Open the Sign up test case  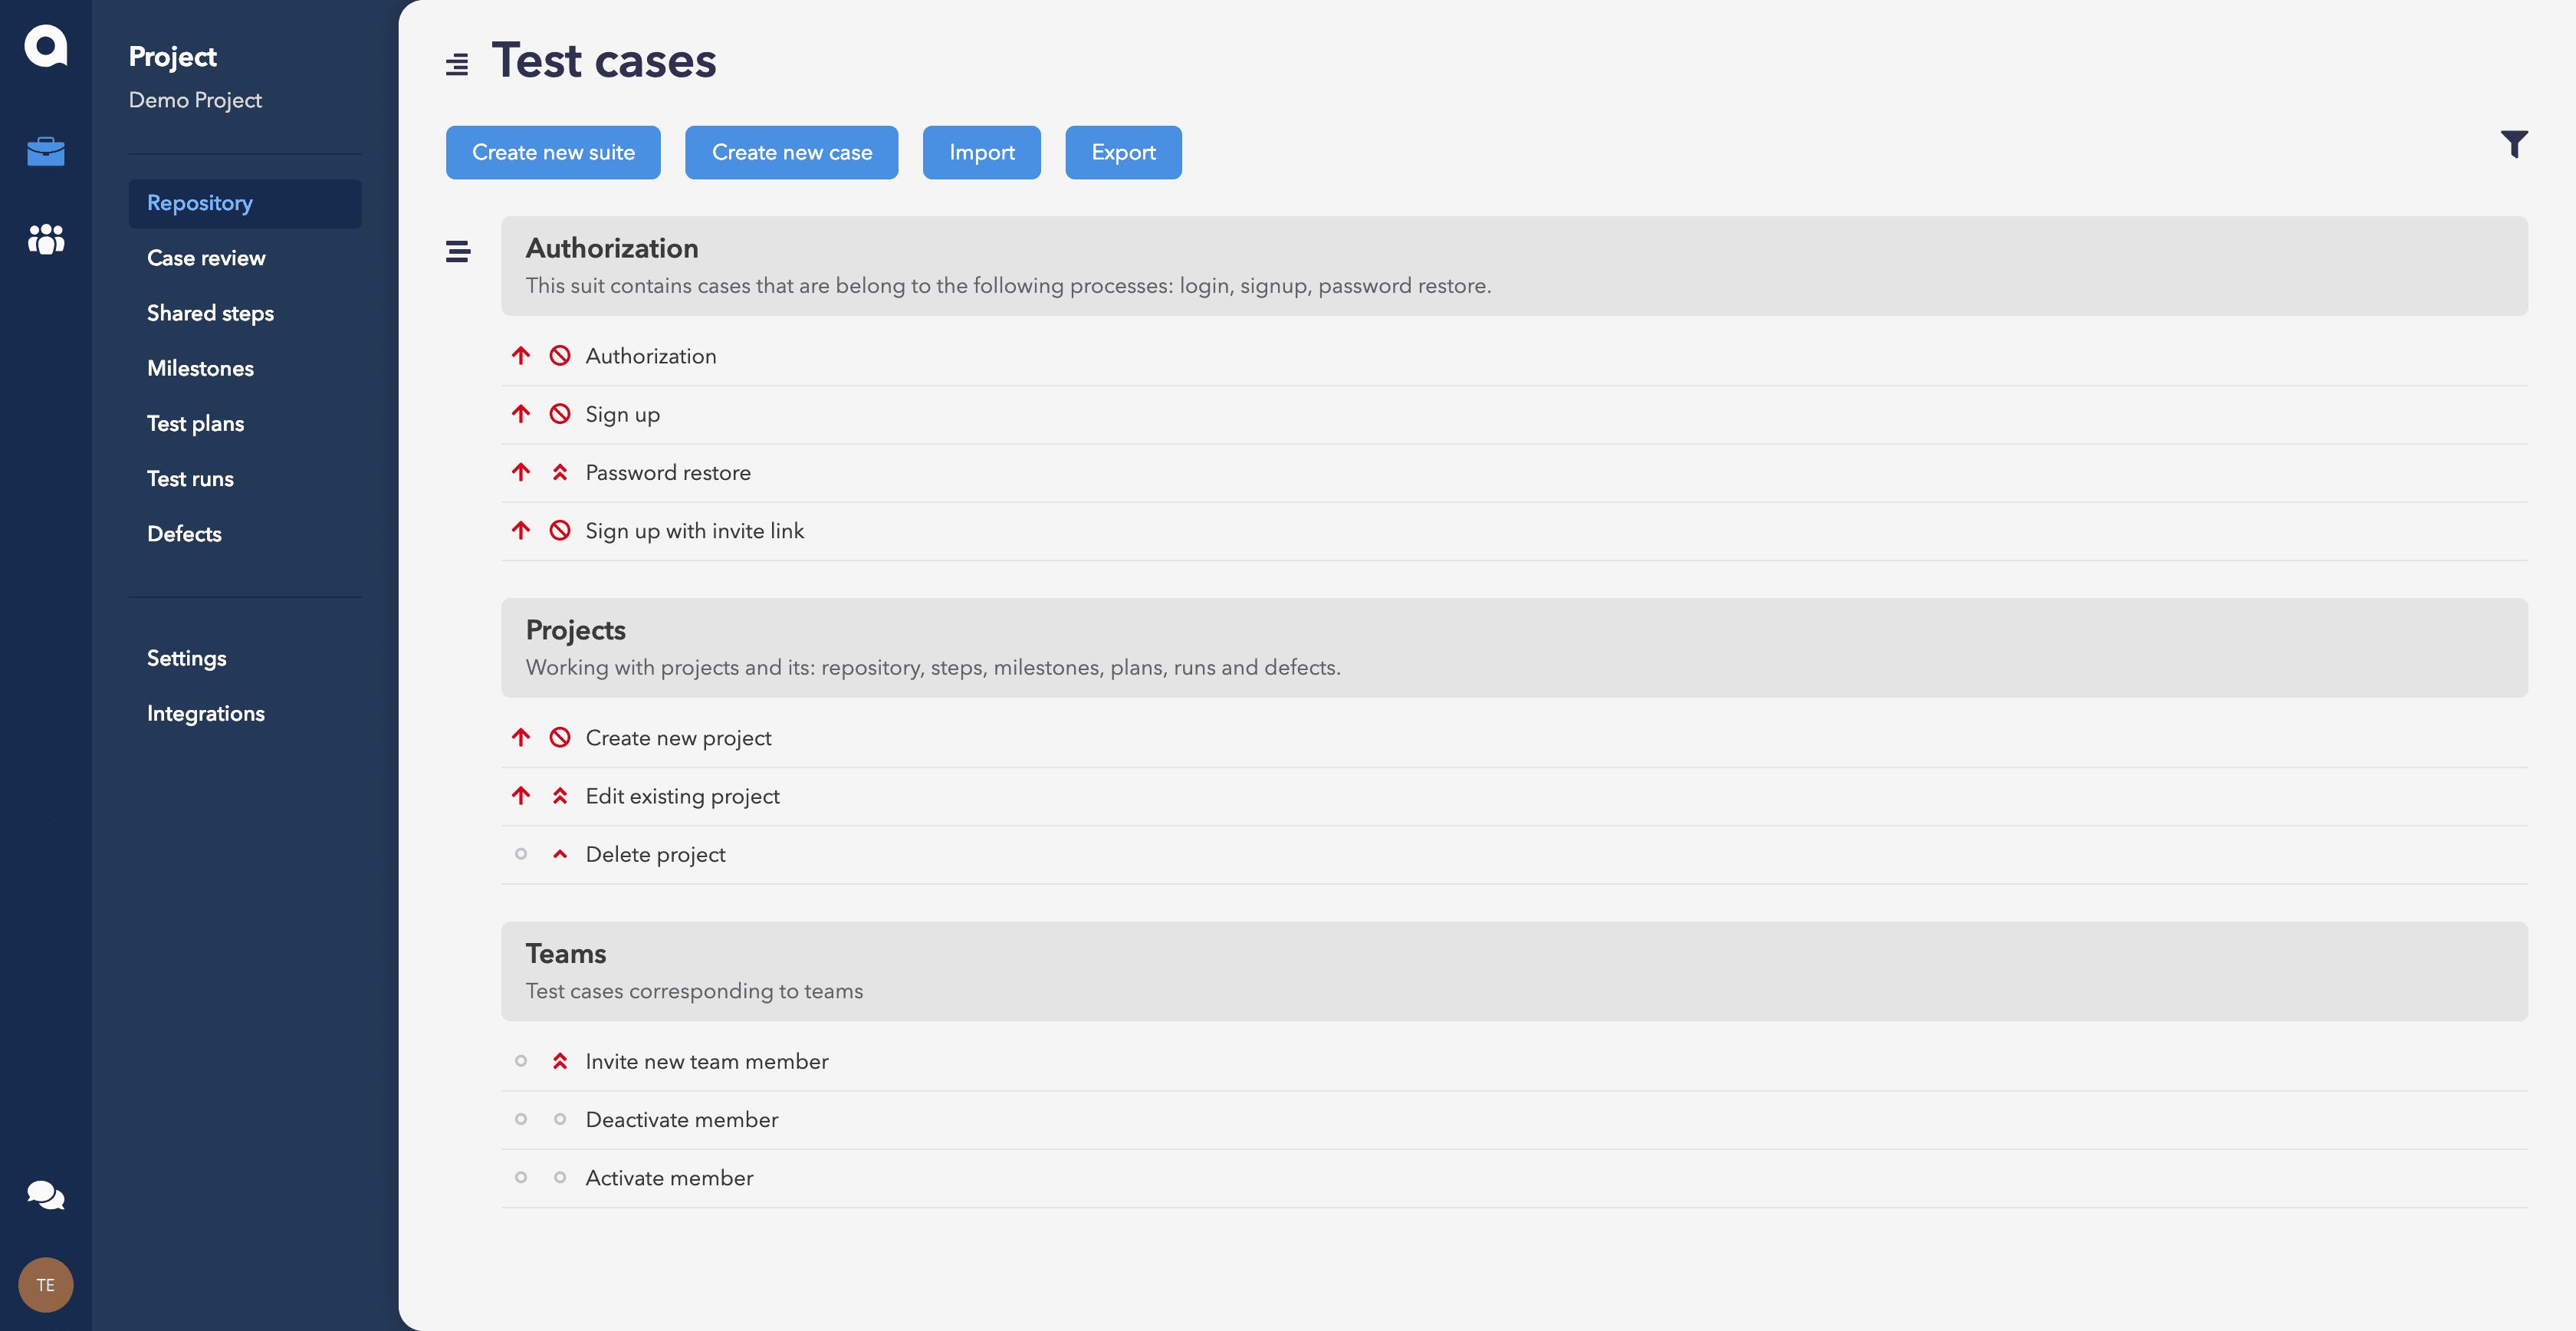[x=622, y=415]
